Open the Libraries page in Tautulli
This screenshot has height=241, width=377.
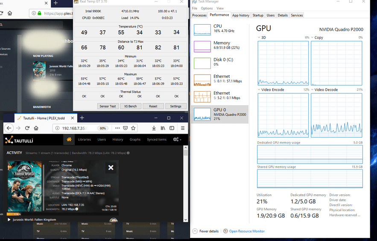click(85, 139)
